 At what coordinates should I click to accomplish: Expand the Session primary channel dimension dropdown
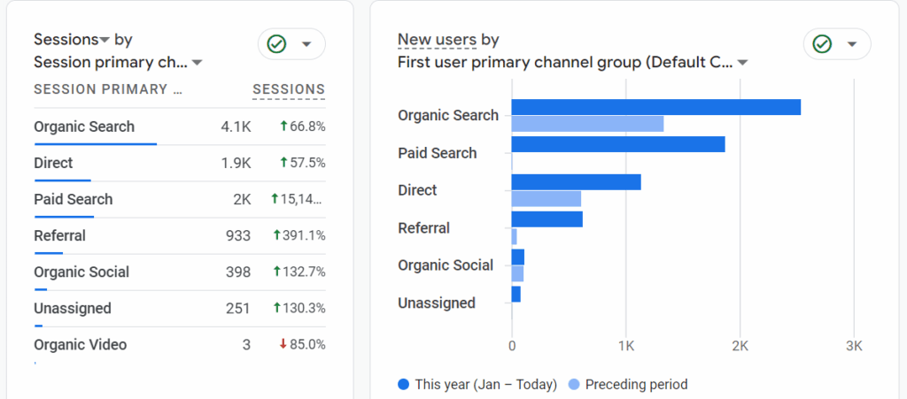pos(198,63)
